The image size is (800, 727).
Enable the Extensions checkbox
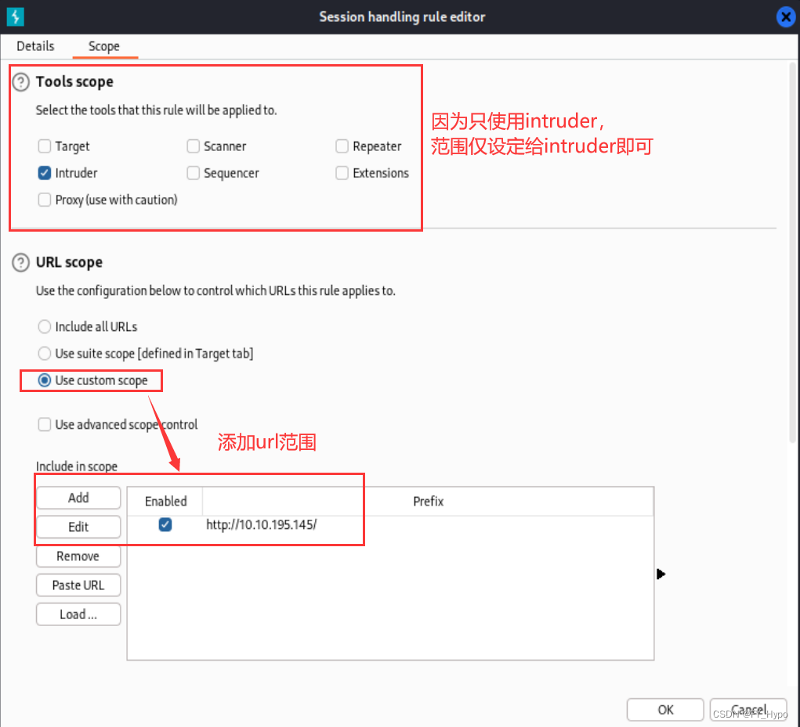click(342, 173)
